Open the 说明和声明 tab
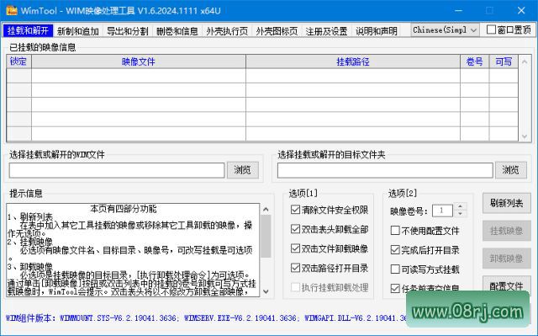 (x=376, y=31)
